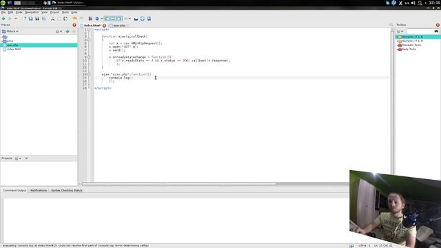Click the greyed Forward navigation arrow
Screen dimensions: 441x248
(10, 19)
